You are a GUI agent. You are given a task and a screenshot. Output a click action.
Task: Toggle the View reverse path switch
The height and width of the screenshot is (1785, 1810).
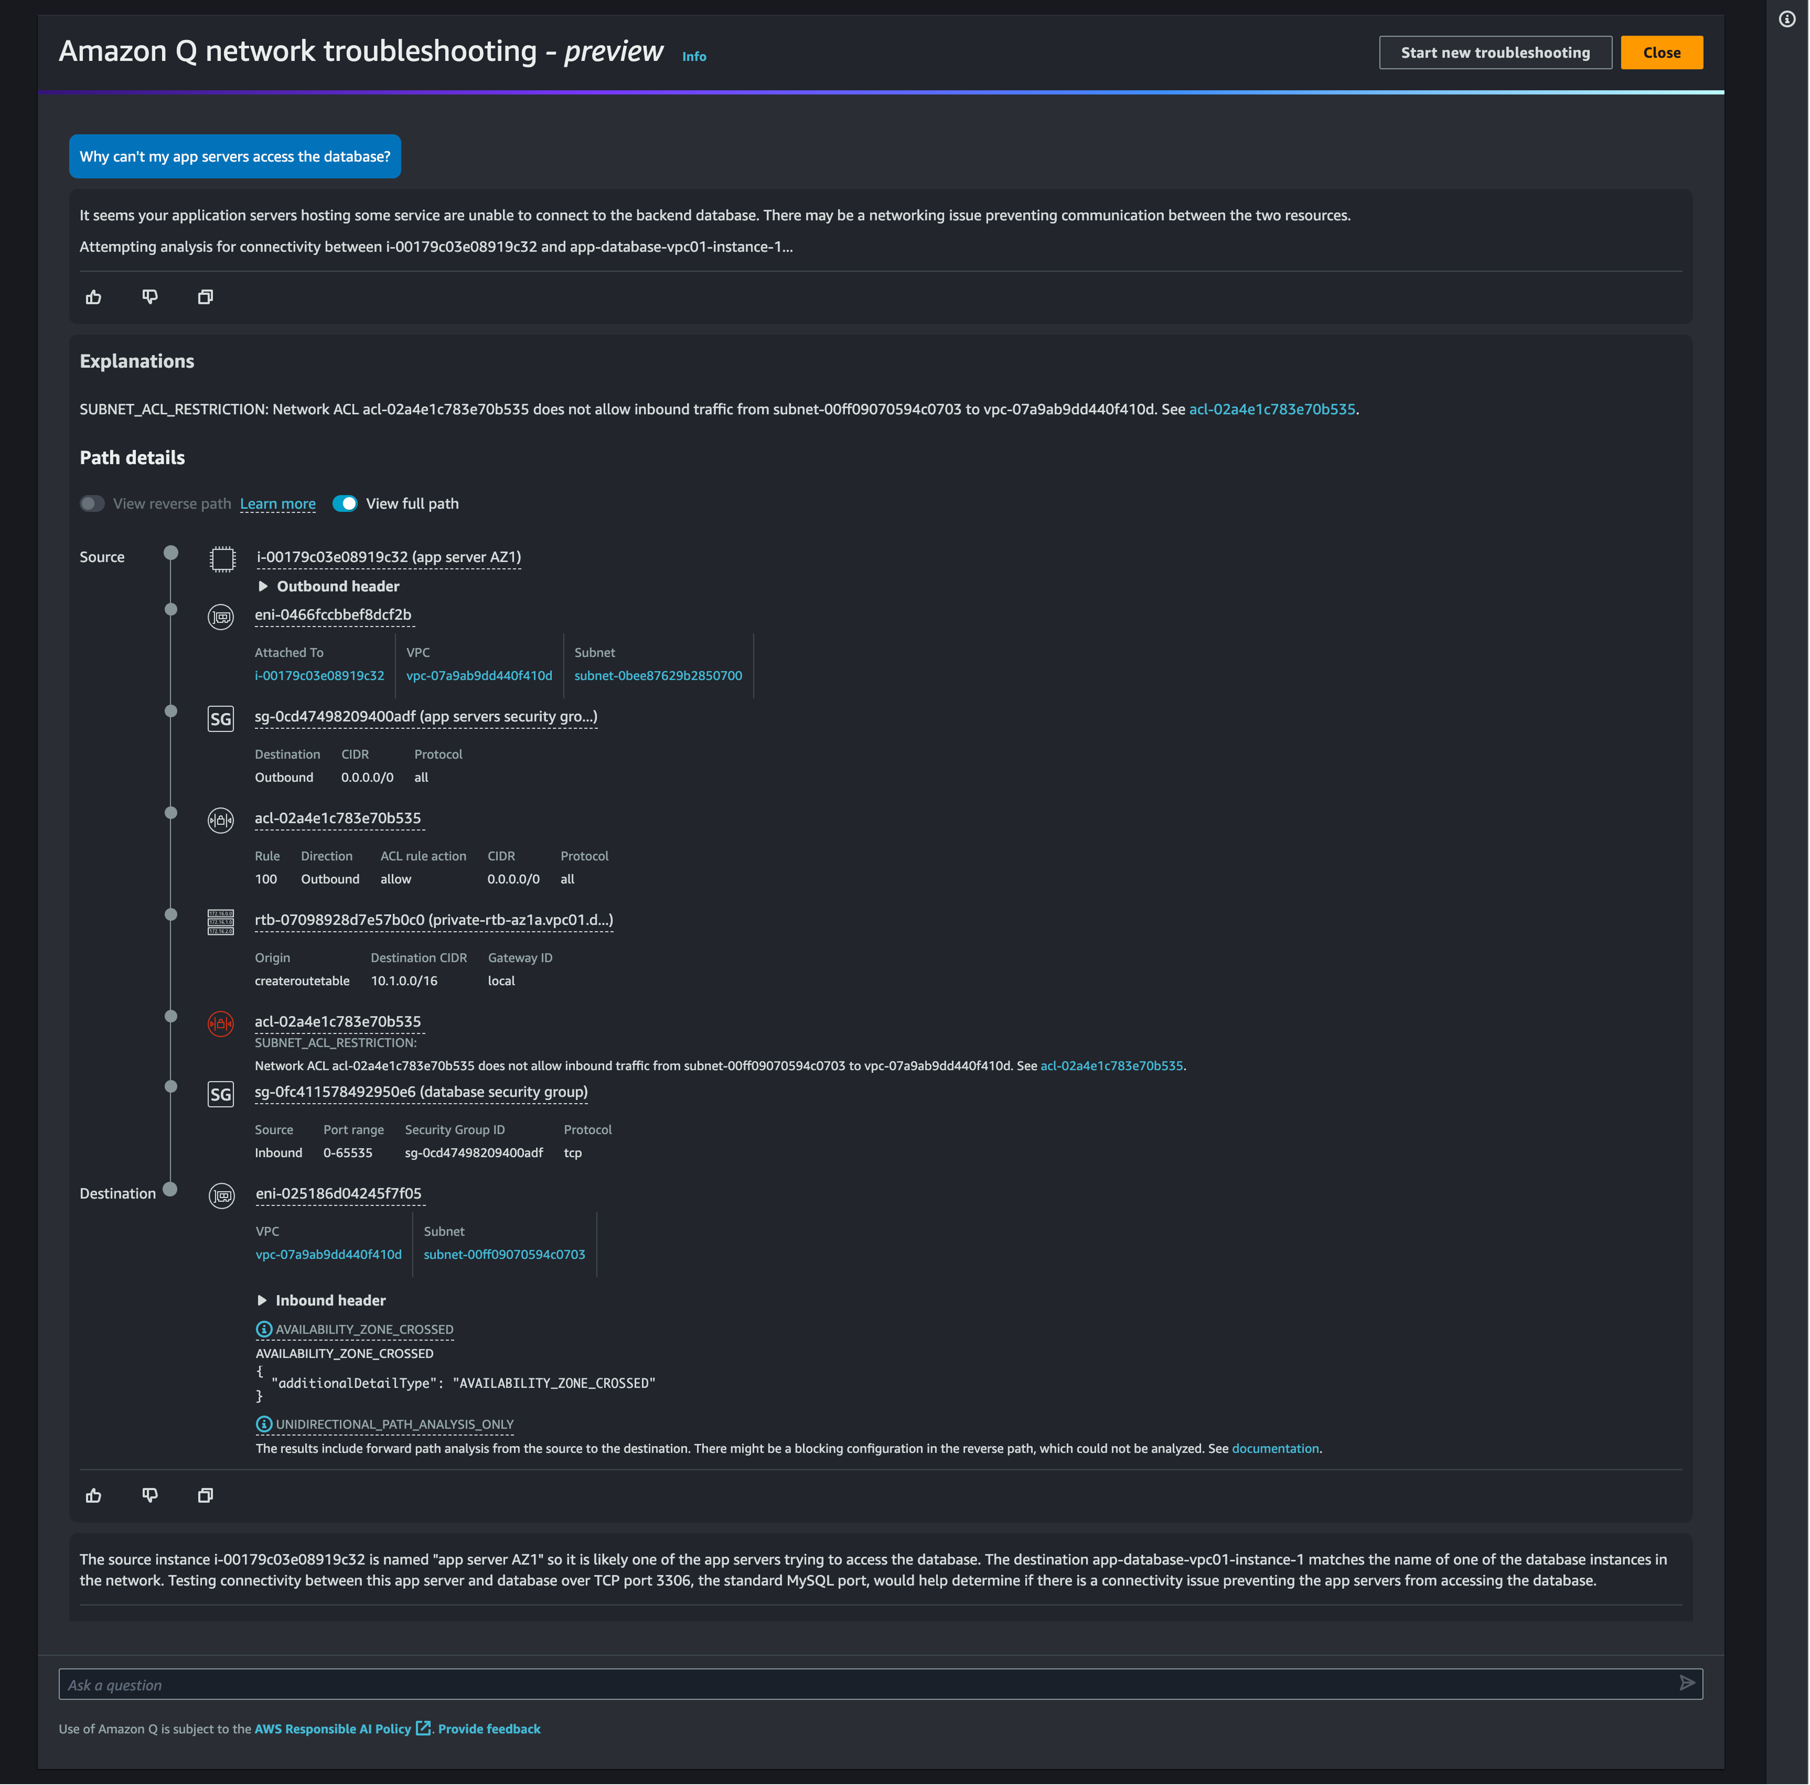pos(92,504)
